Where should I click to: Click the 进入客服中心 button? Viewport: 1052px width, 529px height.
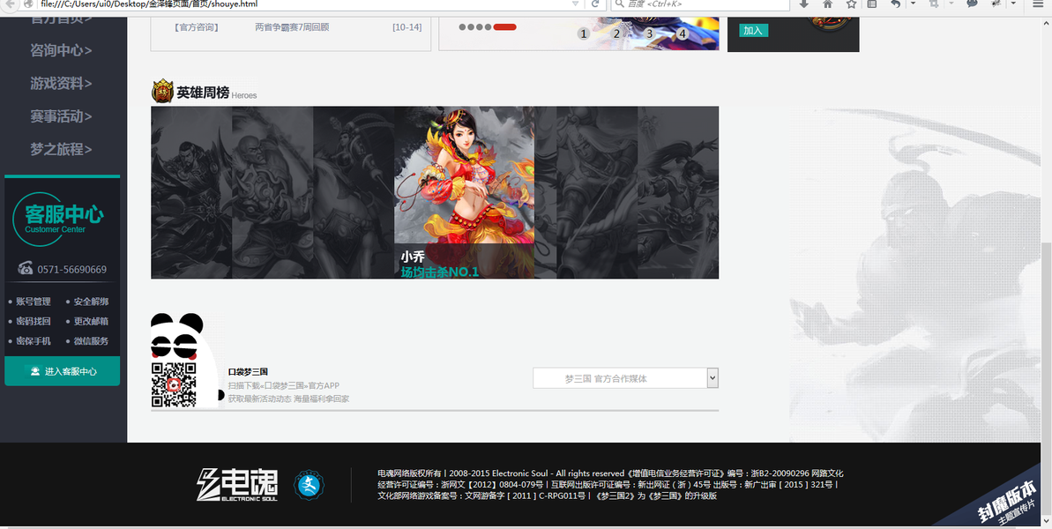pos(63,371)
